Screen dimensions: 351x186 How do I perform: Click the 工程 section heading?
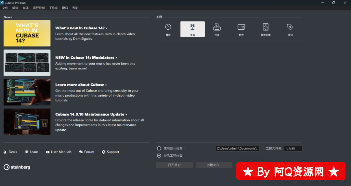[x=159, y=17]
